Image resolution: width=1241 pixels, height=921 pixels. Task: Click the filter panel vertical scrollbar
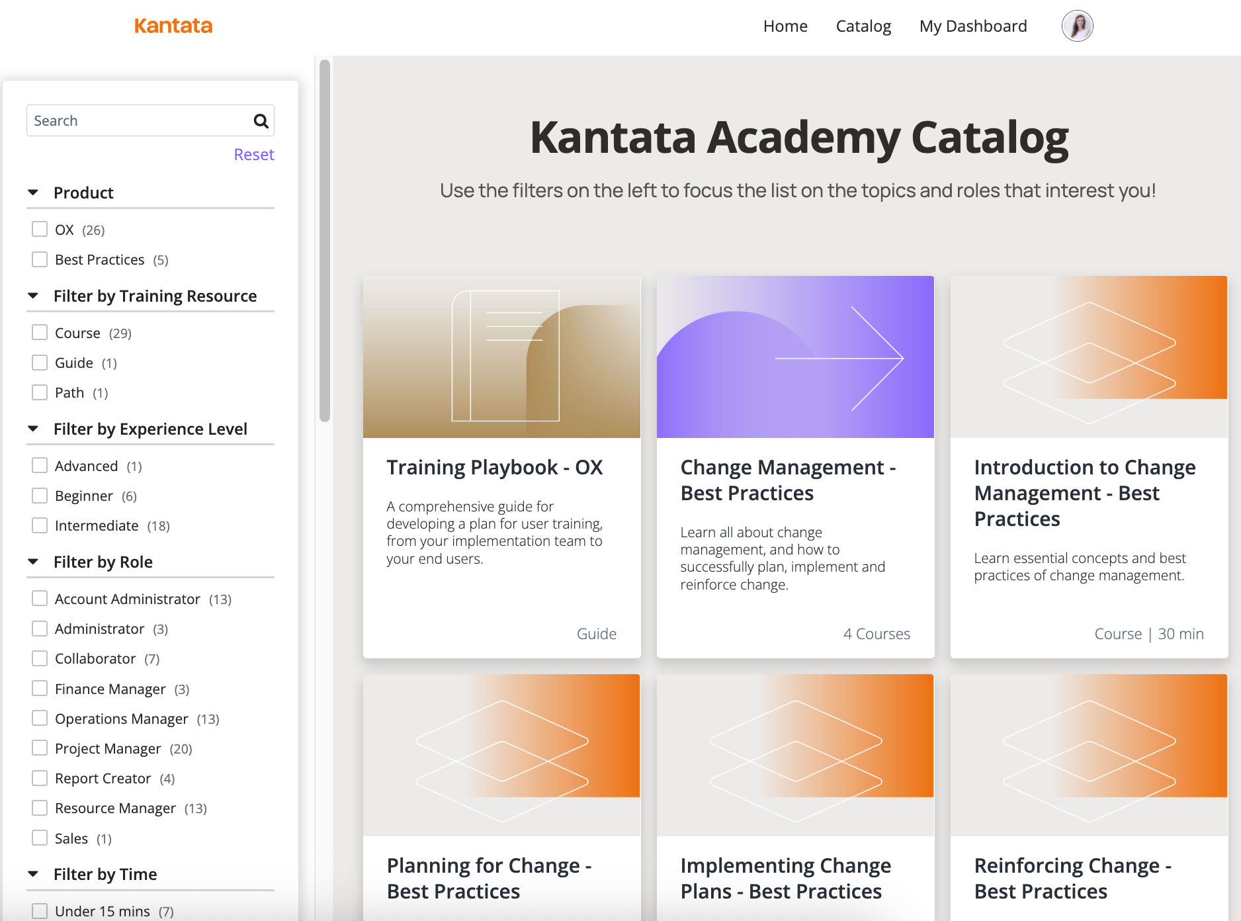tap(324, 241)
